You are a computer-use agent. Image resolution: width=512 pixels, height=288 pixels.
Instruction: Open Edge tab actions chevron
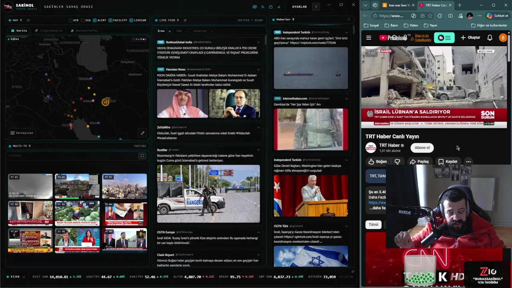click(365, 5)
